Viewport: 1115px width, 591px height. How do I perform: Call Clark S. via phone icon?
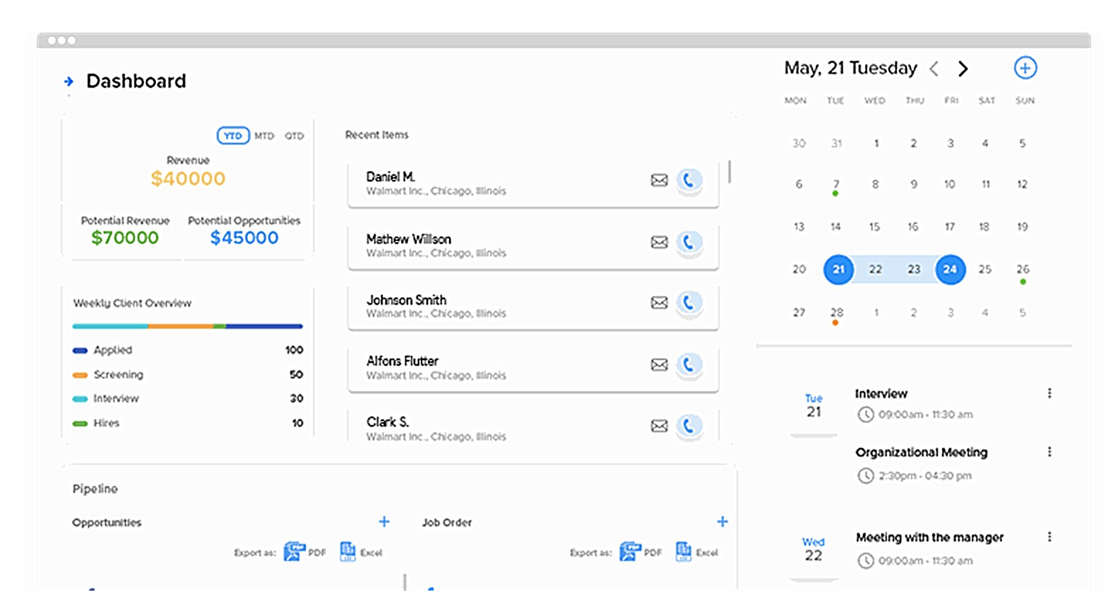[689, 426]
